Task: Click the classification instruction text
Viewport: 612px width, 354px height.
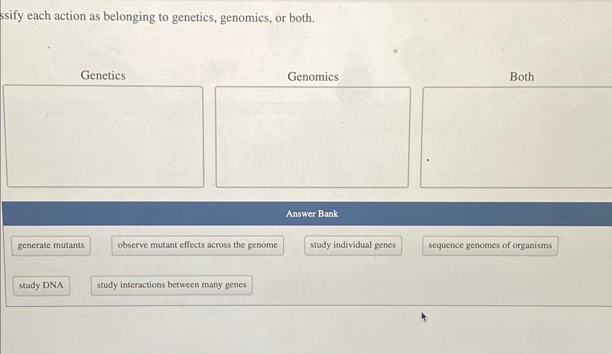Action: 156,17
